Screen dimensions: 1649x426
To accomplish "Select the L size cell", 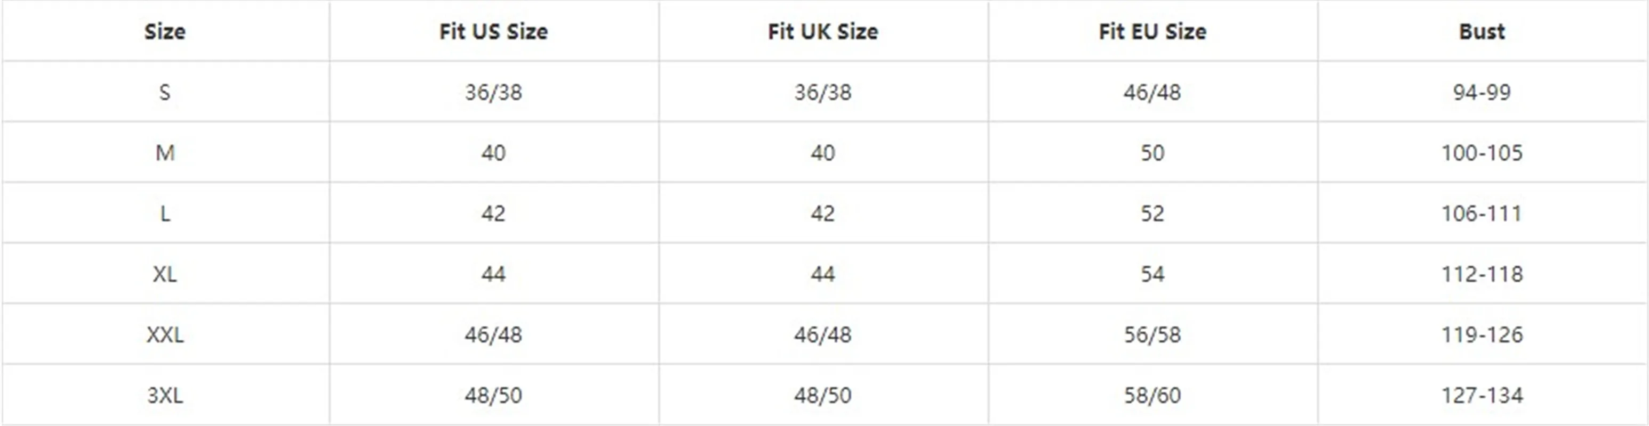I will pyautogui.click(x=164, y=214).
